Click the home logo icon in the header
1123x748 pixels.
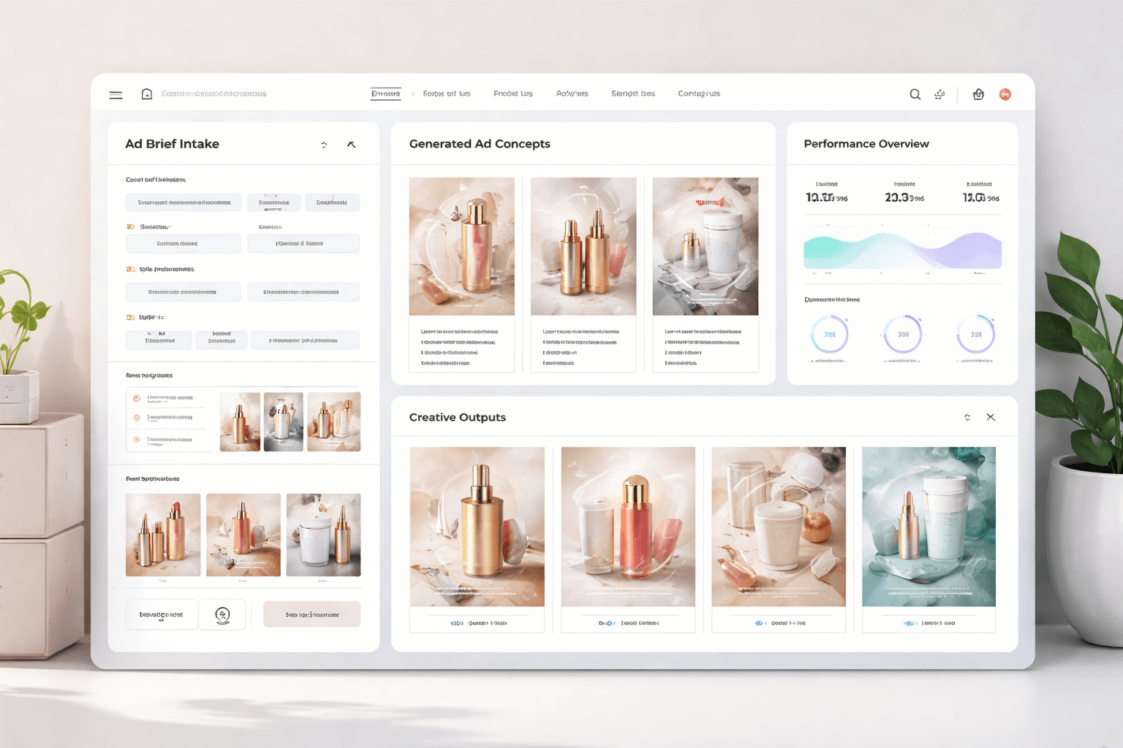point(146,93)
